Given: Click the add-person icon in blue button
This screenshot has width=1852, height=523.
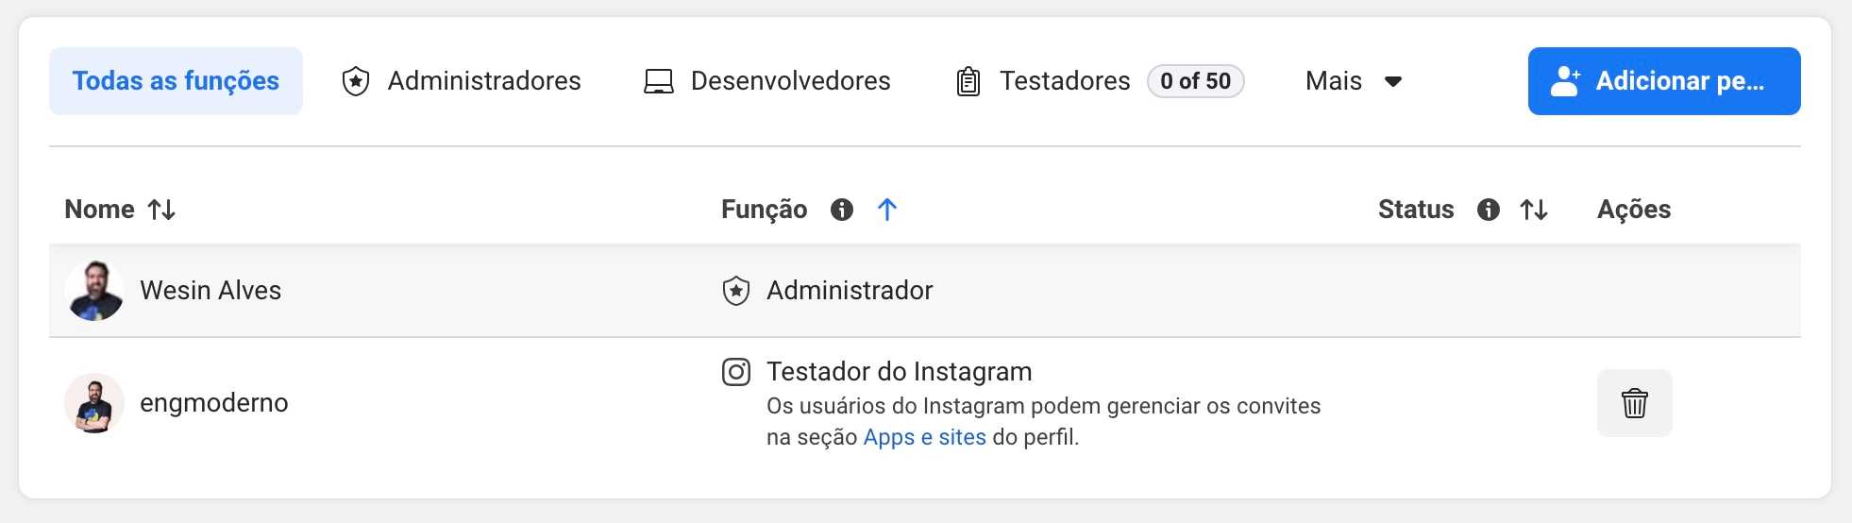Looking at the screenshot, I should click(1565, 81).
